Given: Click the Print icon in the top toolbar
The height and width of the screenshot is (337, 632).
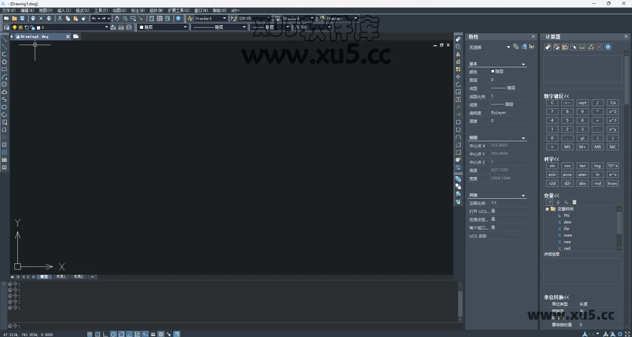Looking at the screenshot, I should pos(33,18).
